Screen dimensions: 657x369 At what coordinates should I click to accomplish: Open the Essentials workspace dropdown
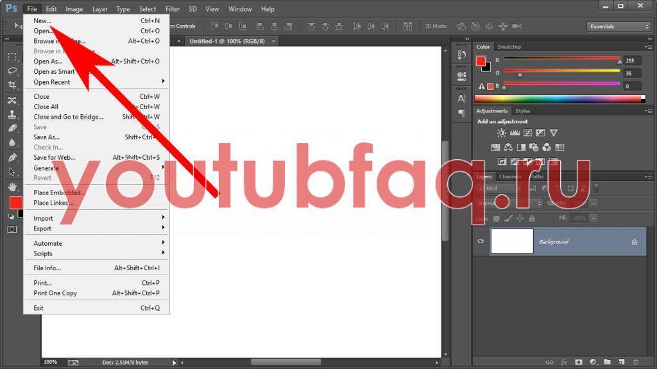619,26
